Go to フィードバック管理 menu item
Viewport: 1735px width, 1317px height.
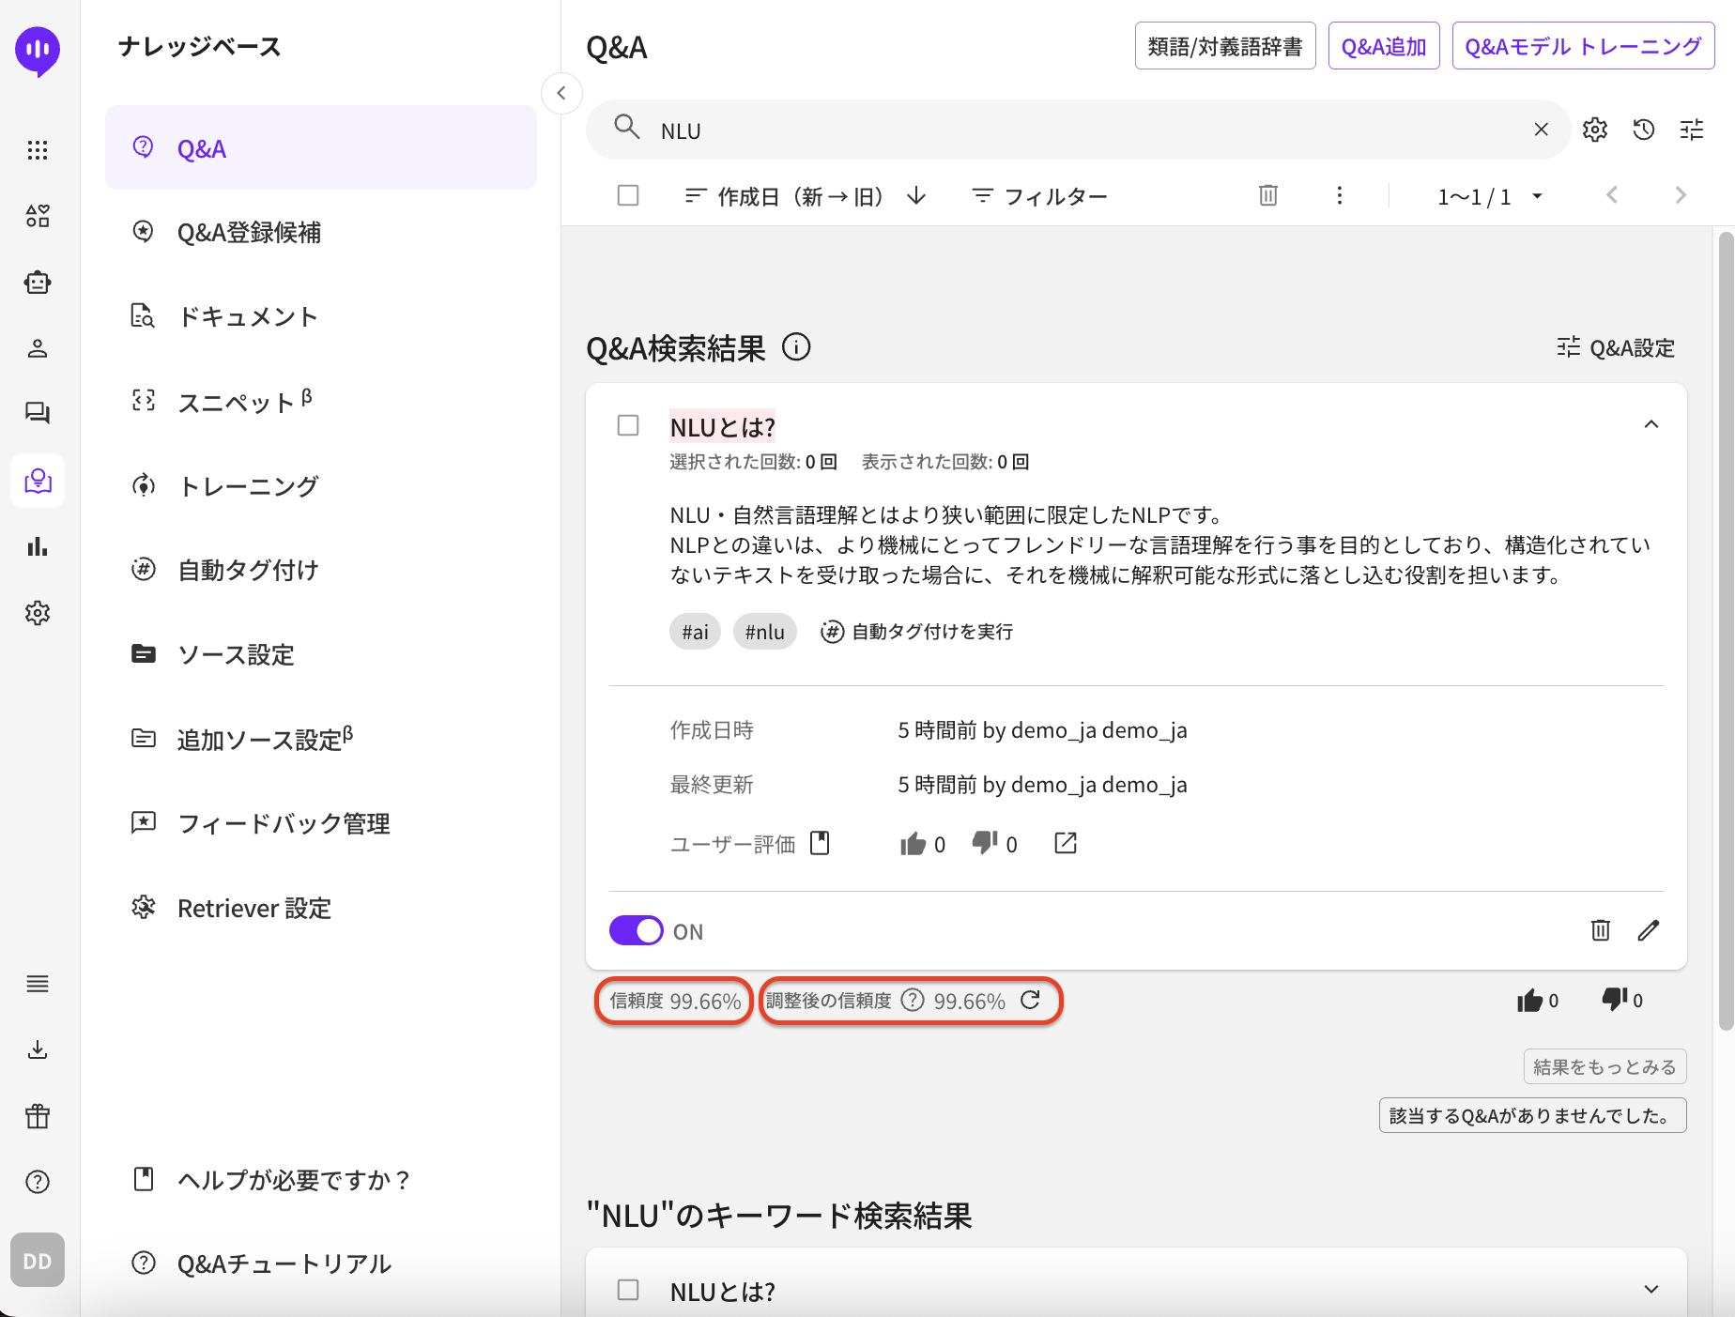284,823
